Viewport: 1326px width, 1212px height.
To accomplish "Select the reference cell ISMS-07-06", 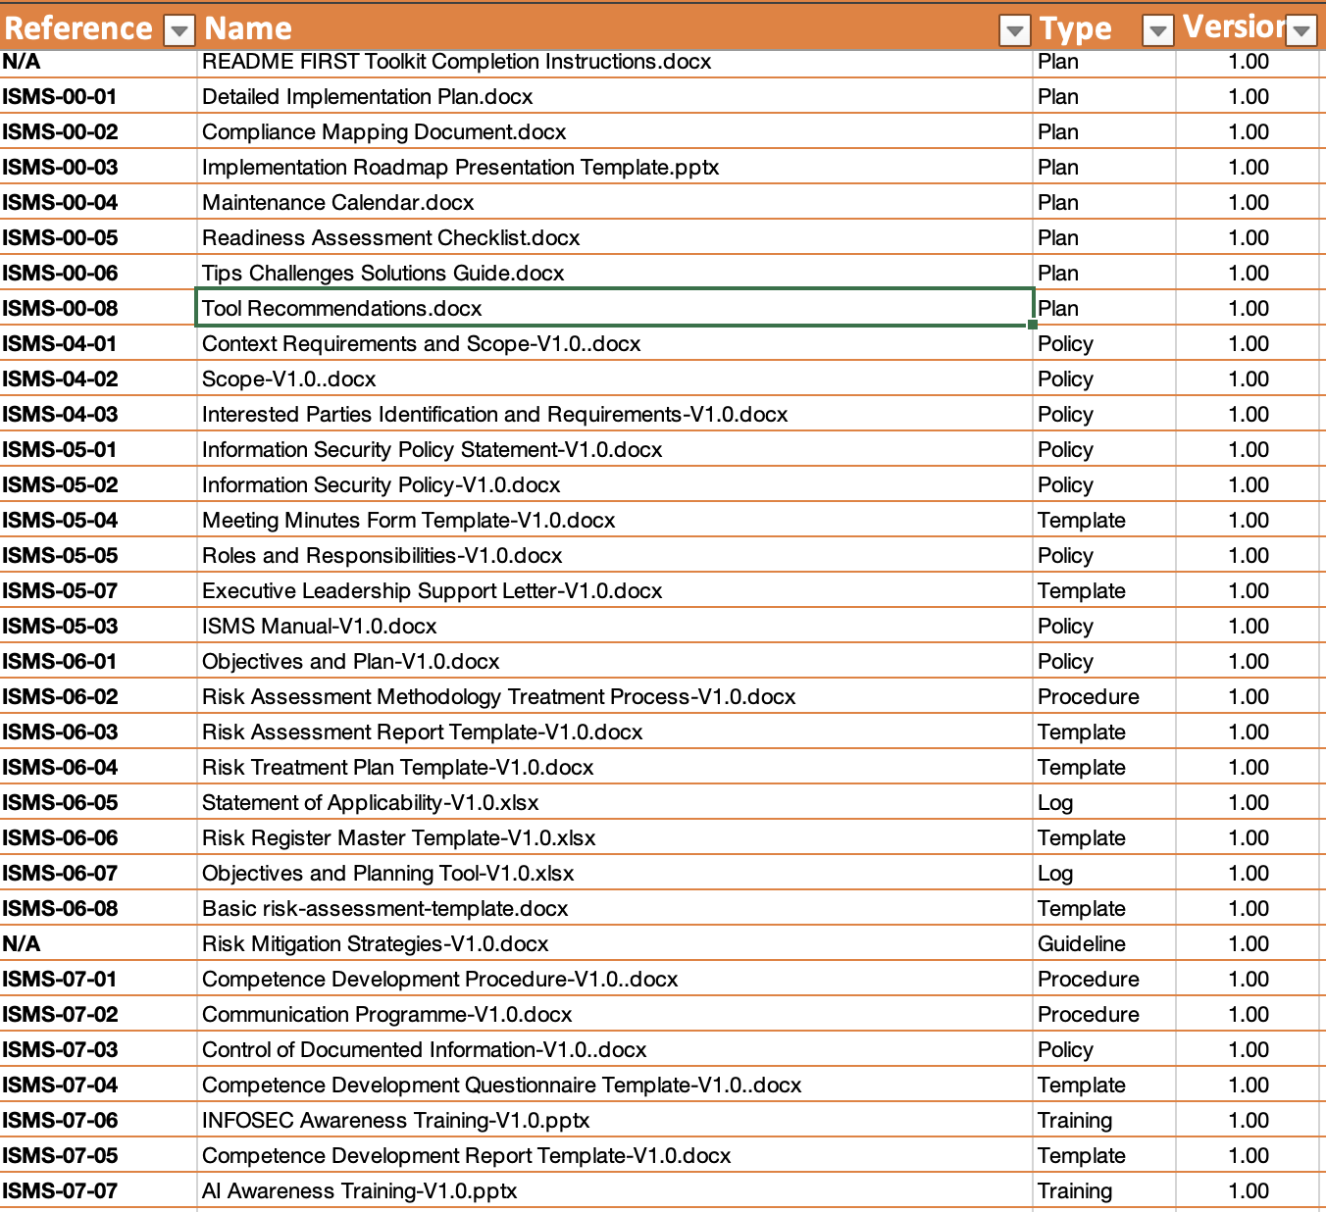I will click(98, 1120).
